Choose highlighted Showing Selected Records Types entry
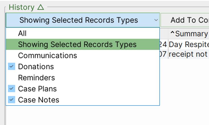This screenshot has width=209, height=125. point(83,44)
